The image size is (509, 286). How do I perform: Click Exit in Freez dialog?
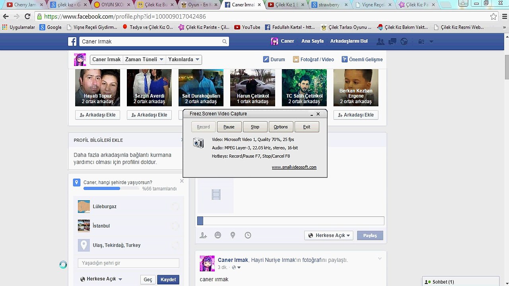point(307,127)
